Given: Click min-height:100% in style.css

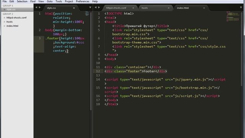Looking at the screenshot, I should (68, 22).
